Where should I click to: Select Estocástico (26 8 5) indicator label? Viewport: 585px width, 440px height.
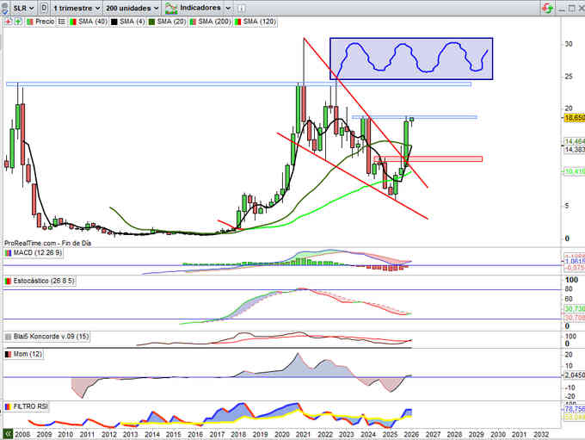point(47,282)
